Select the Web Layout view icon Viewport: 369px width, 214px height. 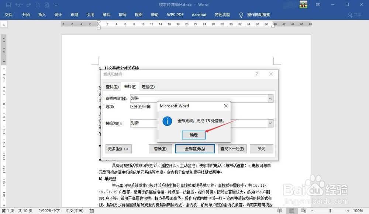[304, 211]
